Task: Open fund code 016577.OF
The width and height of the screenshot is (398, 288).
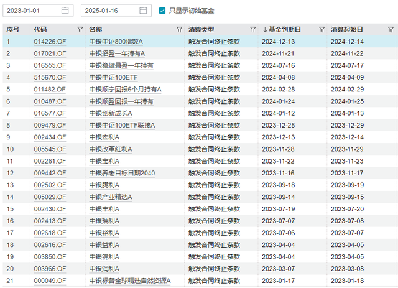Action: point(50,113)
